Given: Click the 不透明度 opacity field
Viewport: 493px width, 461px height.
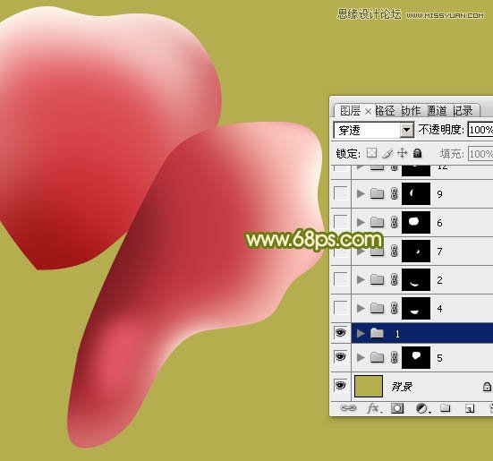Looking at the screenshot, I should [480, 130].
